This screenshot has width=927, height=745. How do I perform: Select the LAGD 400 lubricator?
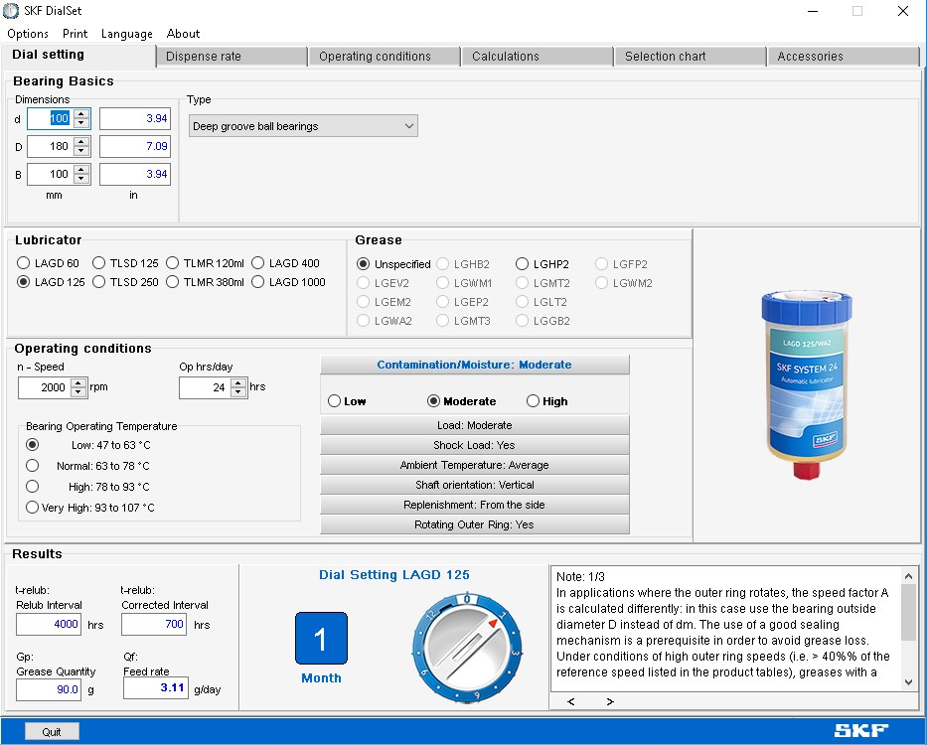pyautogui.click(x=285, y=263)
